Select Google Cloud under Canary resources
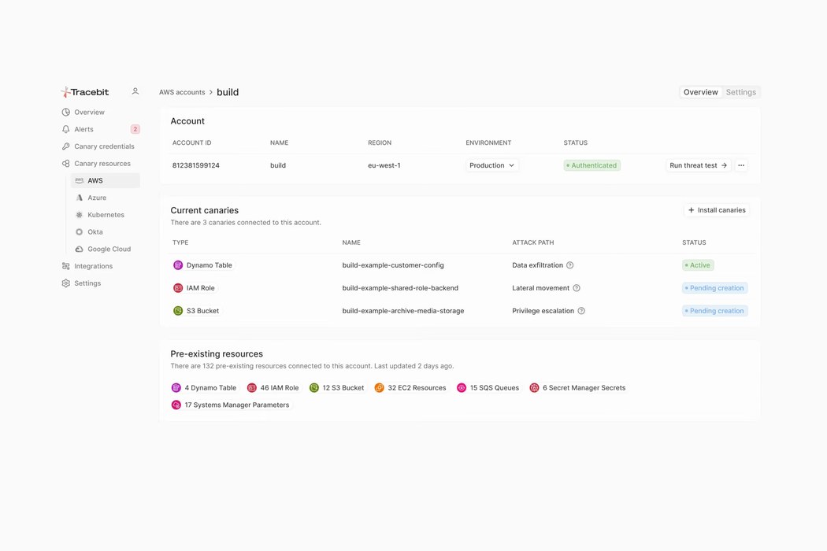 [x=109, y=249]
